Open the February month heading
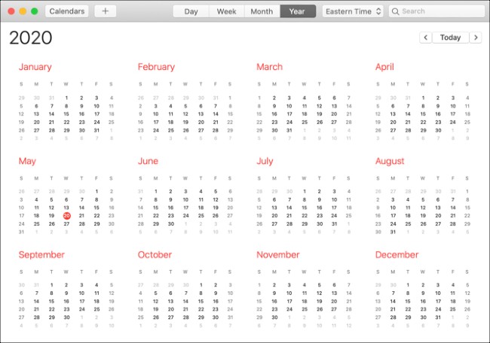The height and width of the screenshot is (343, 490). pos(156,67)
